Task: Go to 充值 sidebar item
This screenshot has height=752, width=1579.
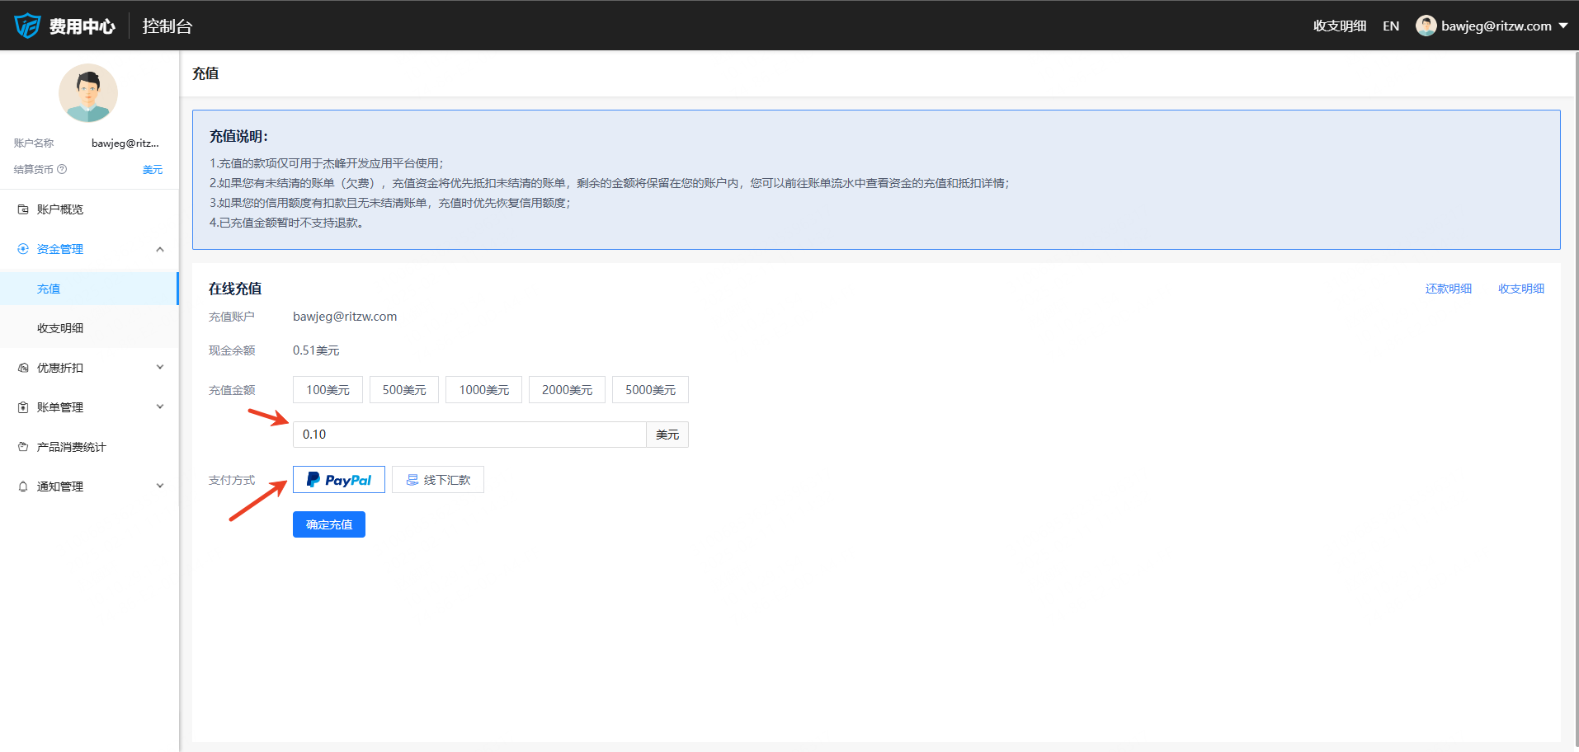Action: coord(49,289)
